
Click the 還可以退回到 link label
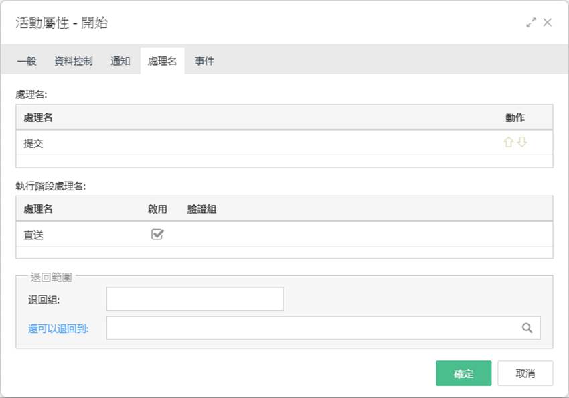tap(58, 328)
